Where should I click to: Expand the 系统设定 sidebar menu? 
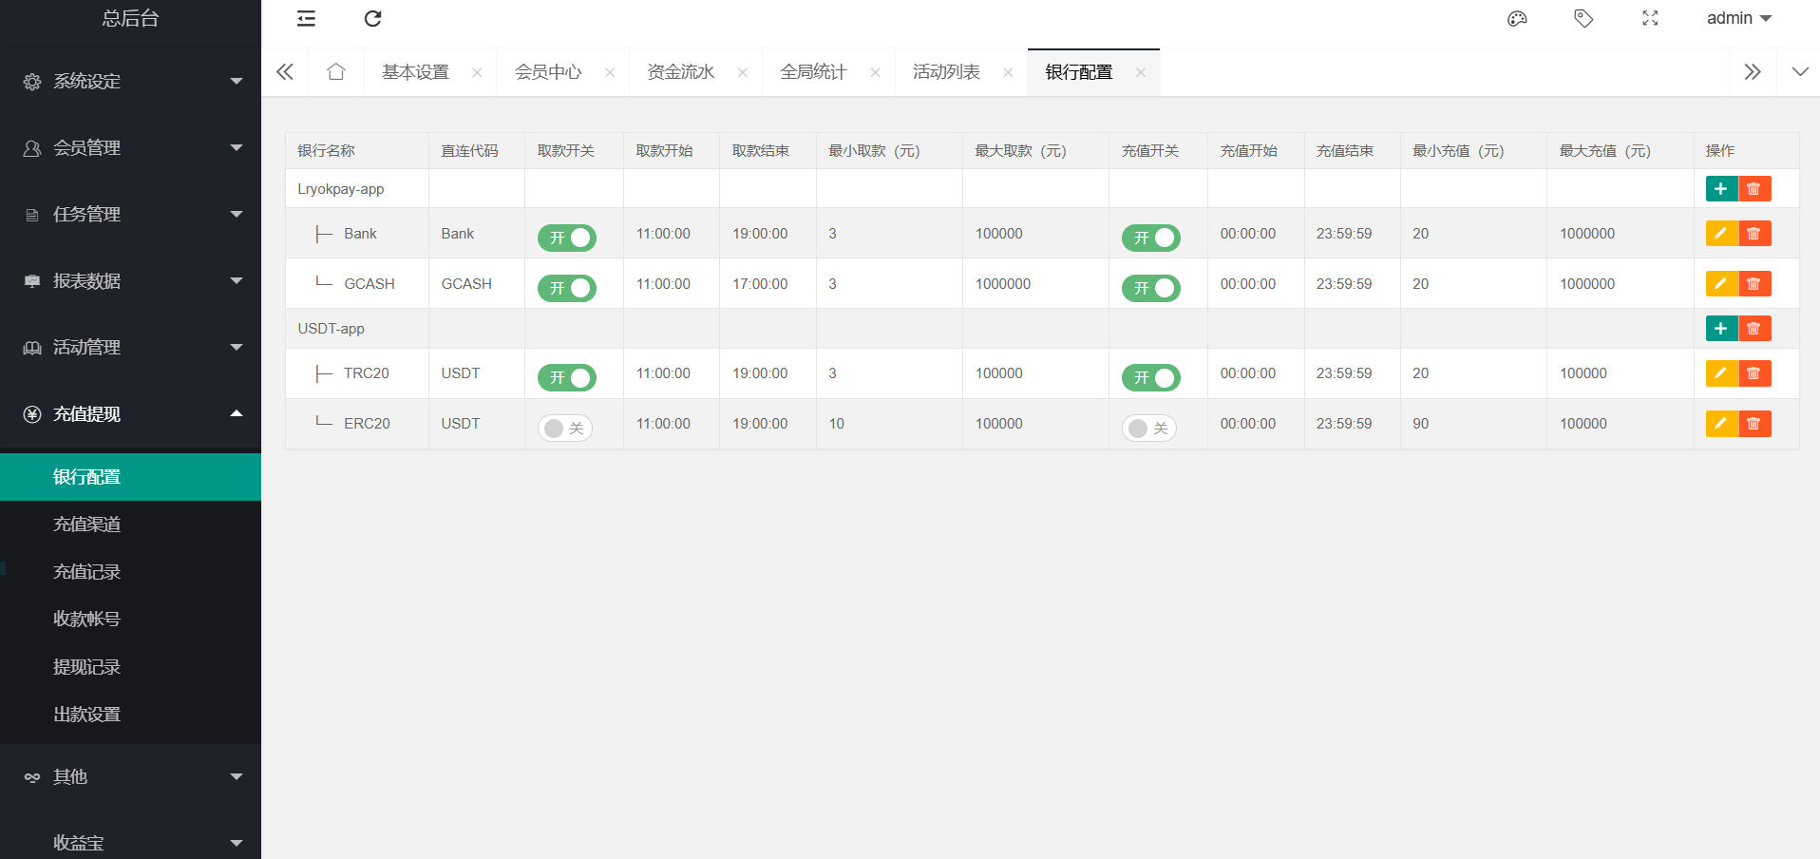pyautogui.click(x=130, y=82)
